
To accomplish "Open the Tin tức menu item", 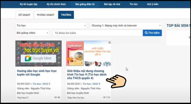I will pyautogui.click(x=133, y=4).
